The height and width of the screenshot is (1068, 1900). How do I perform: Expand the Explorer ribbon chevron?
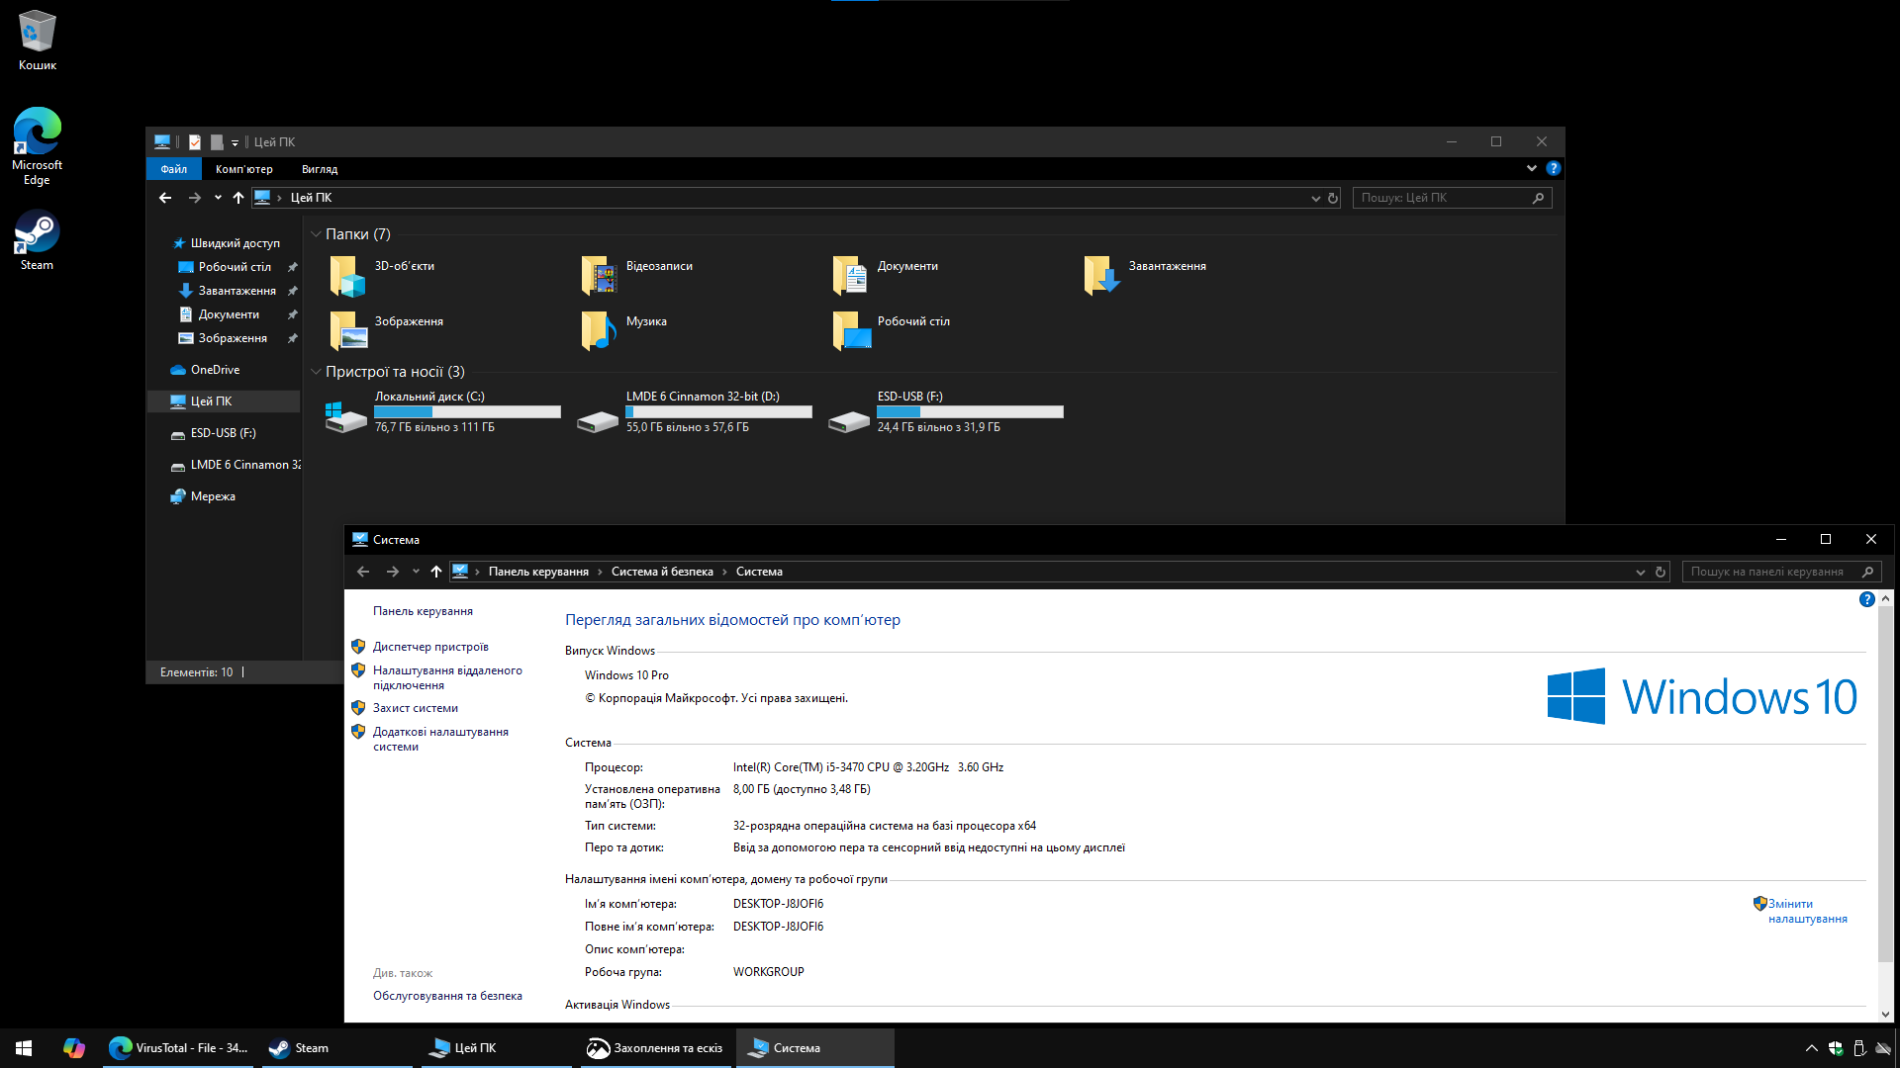click(x=1532, y=168)
